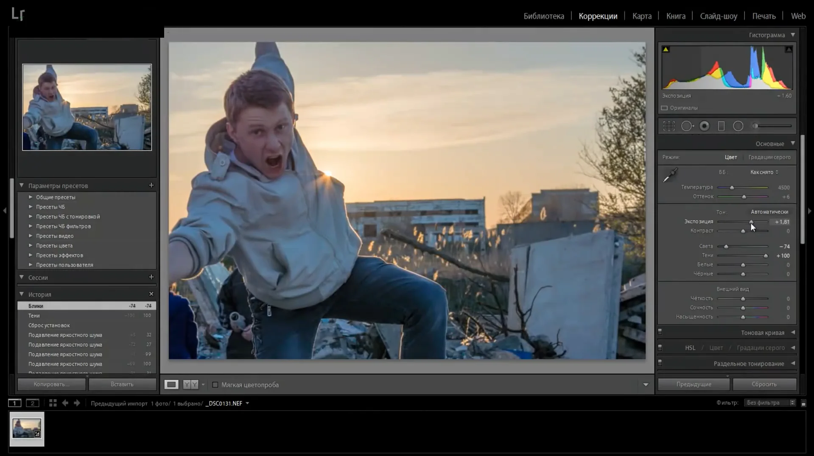Toggle shadow clipping indicator in histogram

tap(666, 50)
